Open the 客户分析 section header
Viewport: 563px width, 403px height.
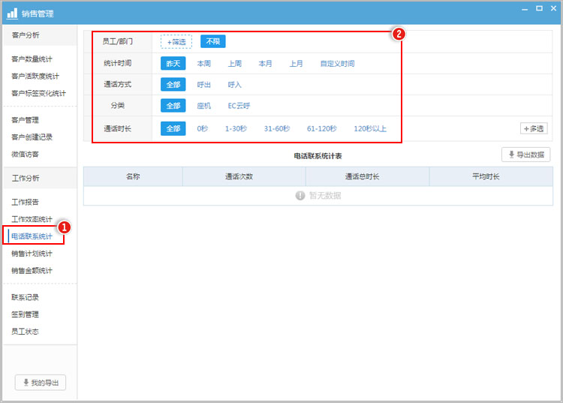(x=40, y=35)
